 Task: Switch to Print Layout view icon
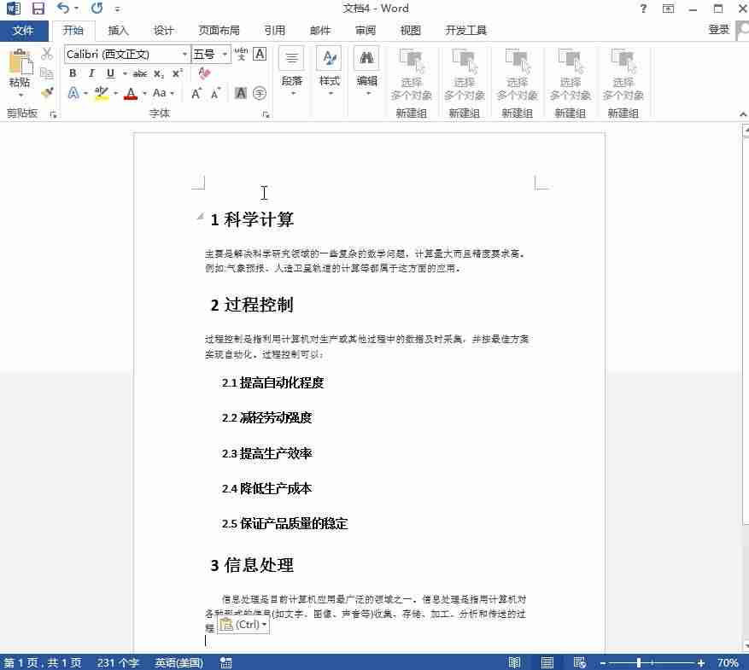tap(547, 662)
